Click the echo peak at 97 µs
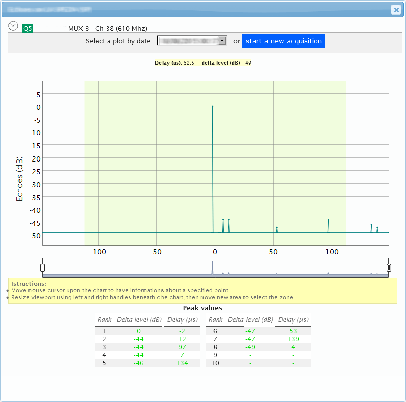The width and height of the screenshot is (406, 402). pyautogui.click(x=328, y=220)
